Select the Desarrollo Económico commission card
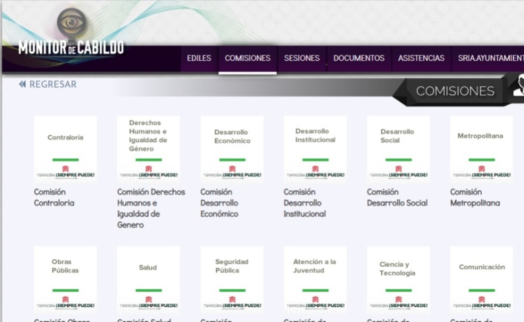The height and width of the screenshot is (322, 524). coord(232,148)
